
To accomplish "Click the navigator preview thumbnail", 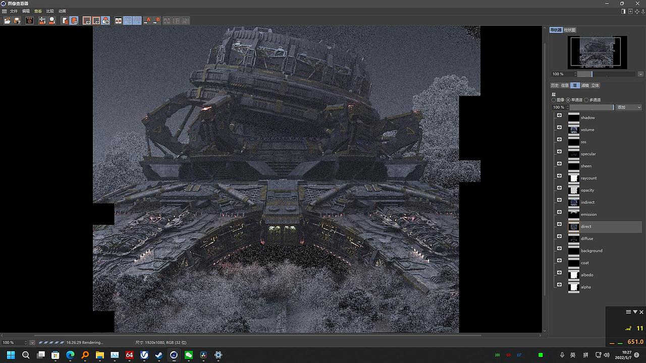I will point(598,52).
